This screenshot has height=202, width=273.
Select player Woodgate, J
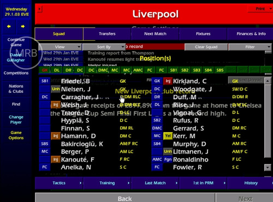click(192, 89)
